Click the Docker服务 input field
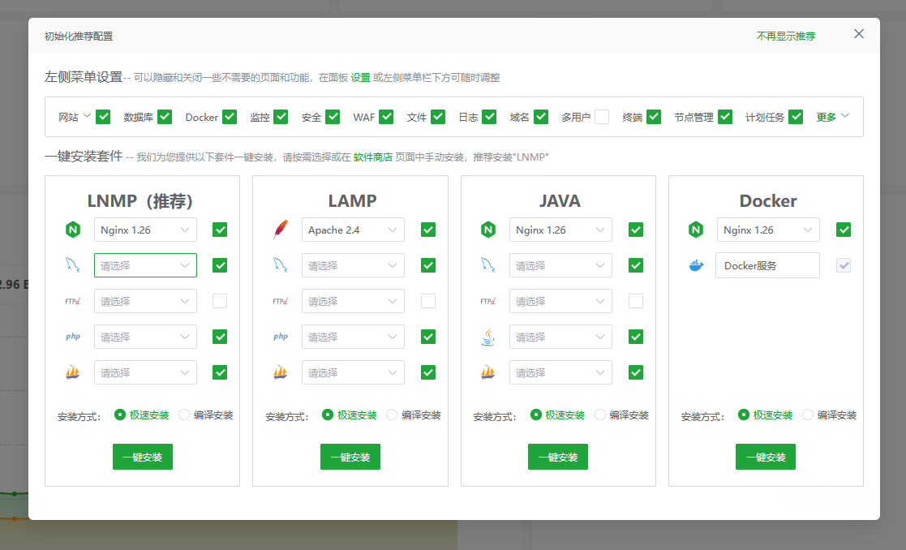The height and width of the screenshot is (550, 906). (x=768, y=266)
